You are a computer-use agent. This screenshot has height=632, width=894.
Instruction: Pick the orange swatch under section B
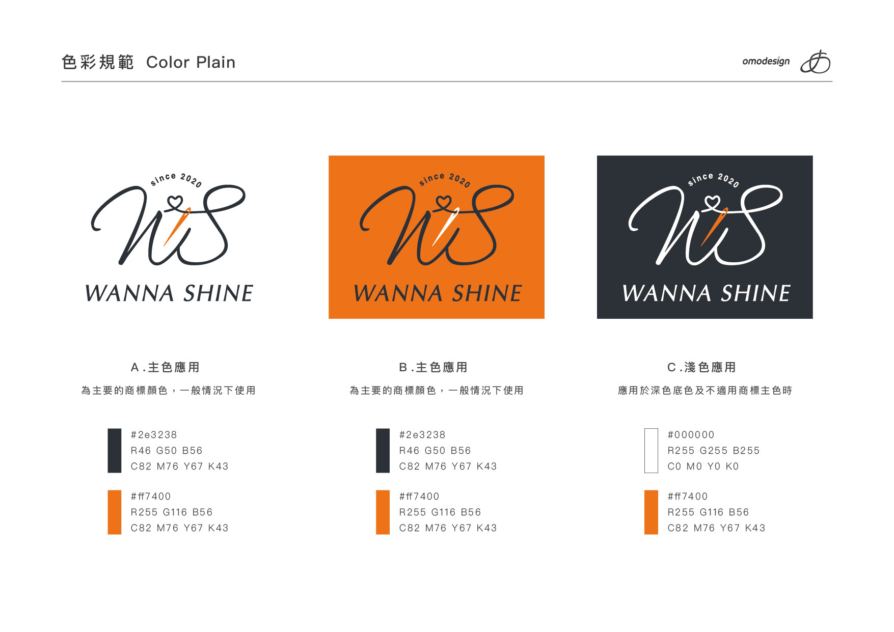click(383, 512)
